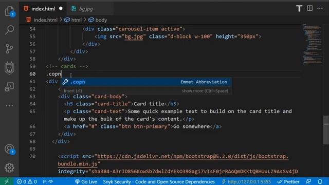The width and height of the screenshot is (329, 185).
Task: Click show more (Ctrl+Space) in suggestion widget
Action: (x=205, y=91)
